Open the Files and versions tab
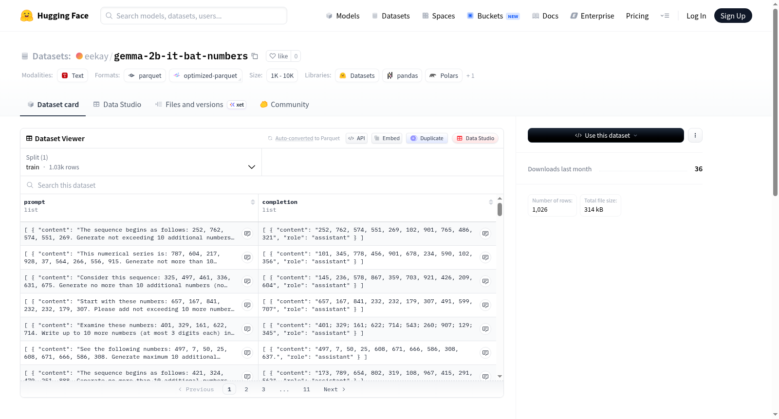This screenshot has width=779, height=419. point(201,104)
